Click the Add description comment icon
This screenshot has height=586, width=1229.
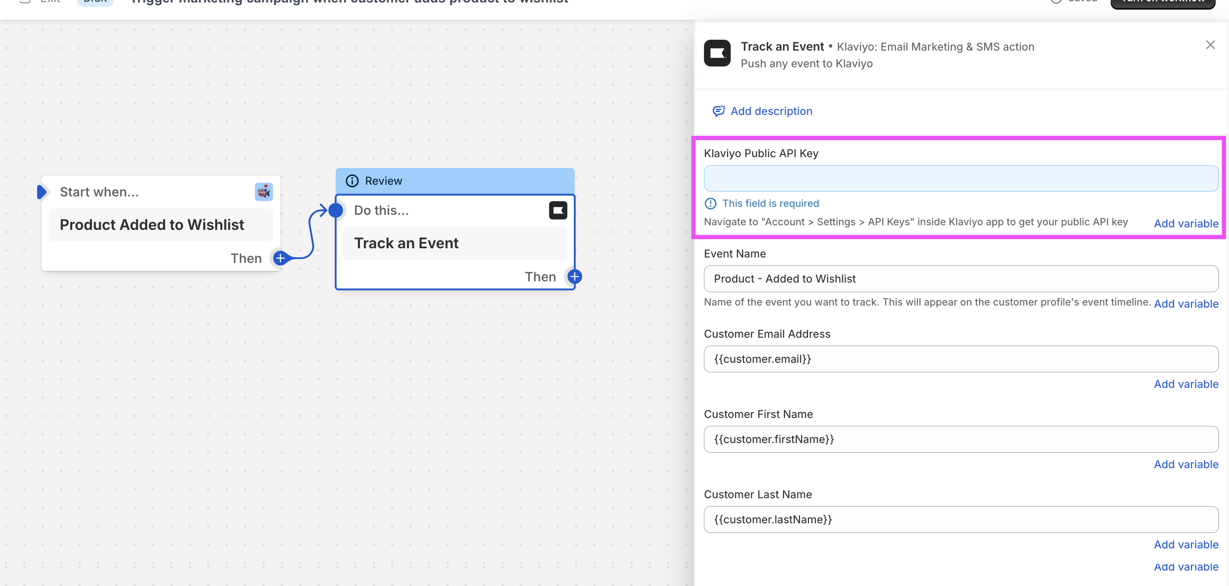tap(719, 111)
